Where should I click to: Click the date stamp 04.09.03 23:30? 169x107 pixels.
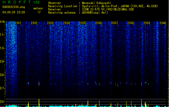click(x=14, y=12)
